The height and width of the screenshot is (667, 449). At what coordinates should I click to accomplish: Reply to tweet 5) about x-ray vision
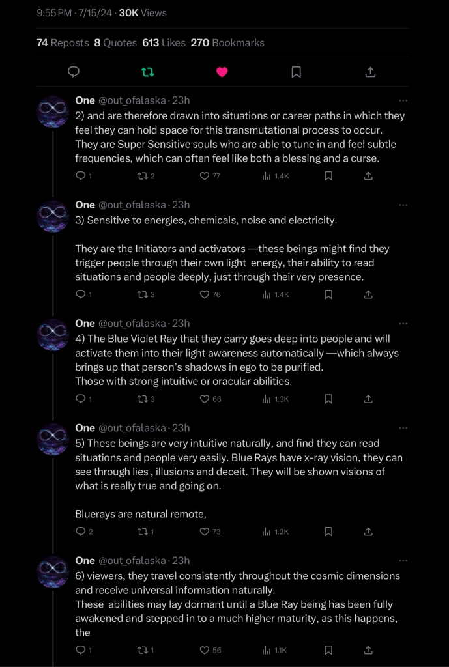(81, 532)
